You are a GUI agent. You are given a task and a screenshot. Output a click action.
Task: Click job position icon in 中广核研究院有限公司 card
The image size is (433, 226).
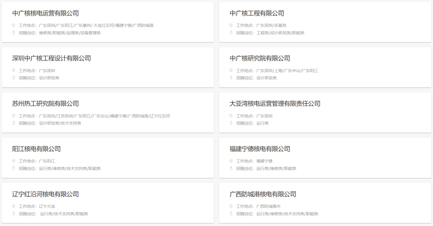tap(231, 78)
